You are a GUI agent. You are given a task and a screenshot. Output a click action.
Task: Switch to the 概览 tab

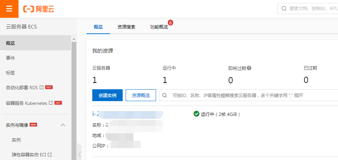coord(98,27)
